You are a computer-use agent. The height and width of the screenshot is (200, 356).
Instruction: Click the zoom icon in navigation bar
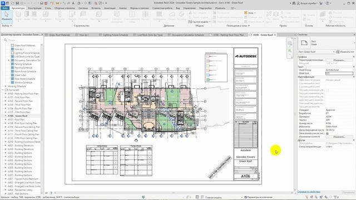(x=290, y=51)
